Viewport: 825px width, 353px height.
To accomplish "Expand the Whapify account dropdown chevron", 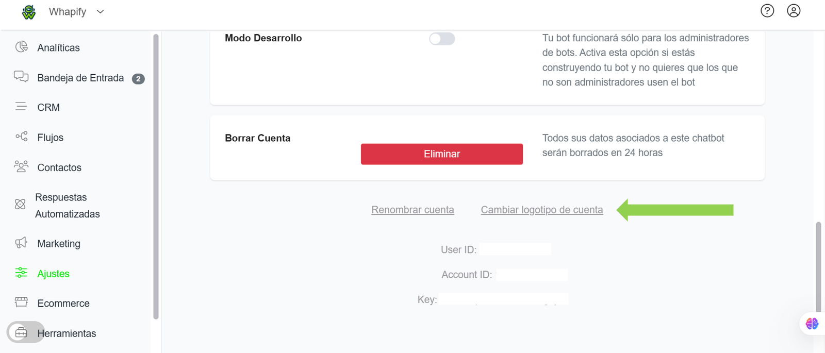I will point(101,12).
